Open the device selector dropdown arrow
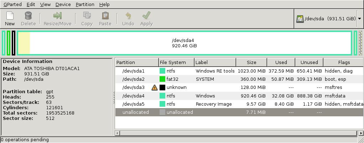Image resolution: width=364 pixels, height=143 pixels. pos(359,19)
